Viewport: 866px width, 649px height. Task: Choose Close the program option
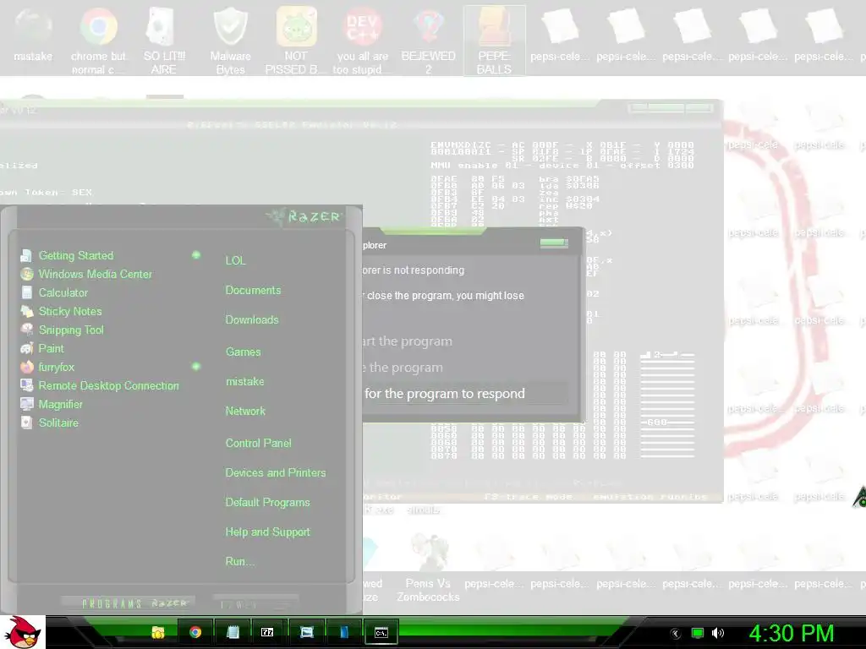coord(403,368)
